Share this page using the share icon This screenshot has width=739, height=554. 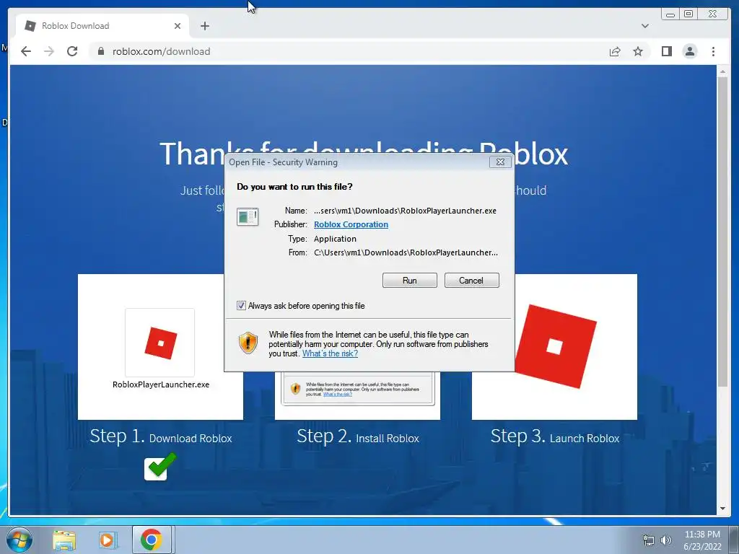coord(615,51)
